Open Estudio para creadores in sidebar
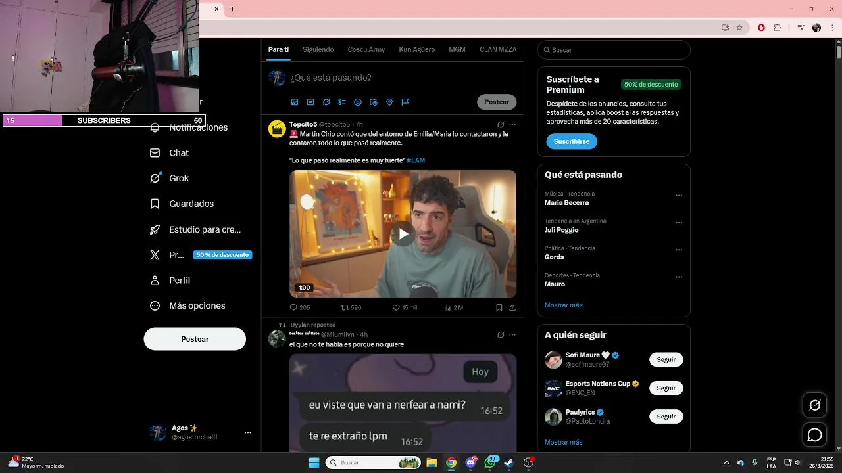This screenshot has height=473, width=842. 195,229
